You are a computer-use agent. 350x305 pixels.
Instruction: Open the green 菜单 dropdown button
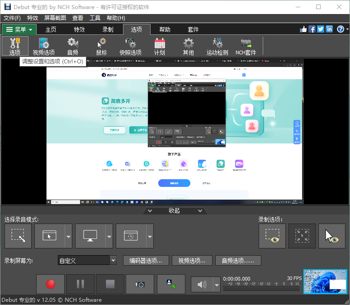click(19, 29)
